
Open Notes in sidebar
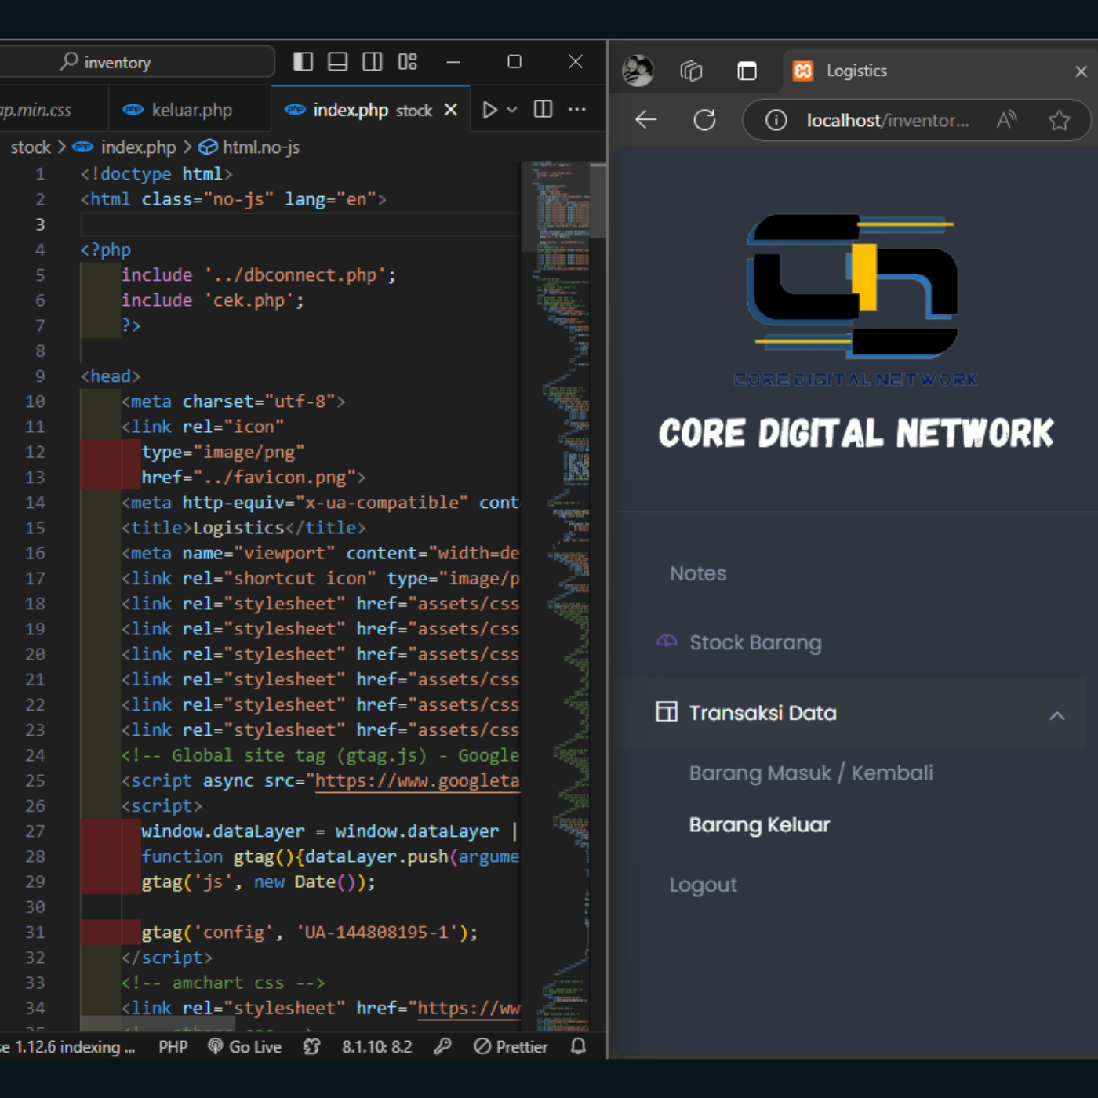(x=698, y=573)
